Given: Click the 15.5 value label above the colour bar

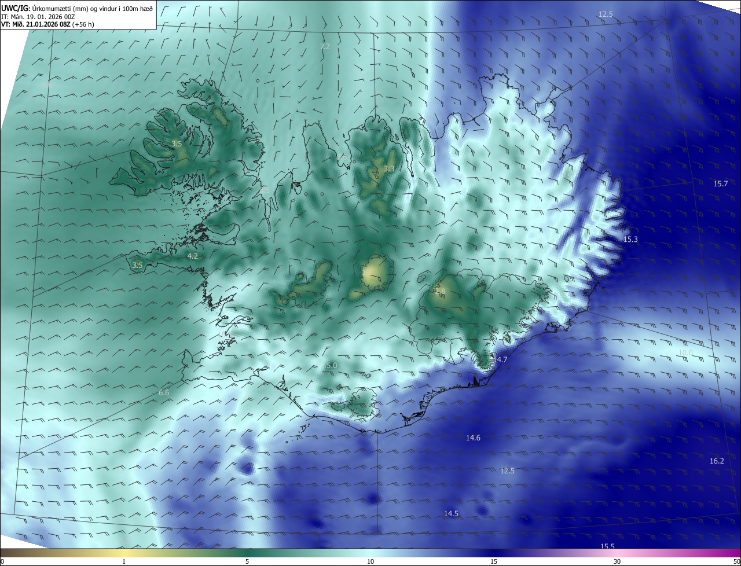Looking at the screenshot, I should pyautogui.click(x=607, y=547).
